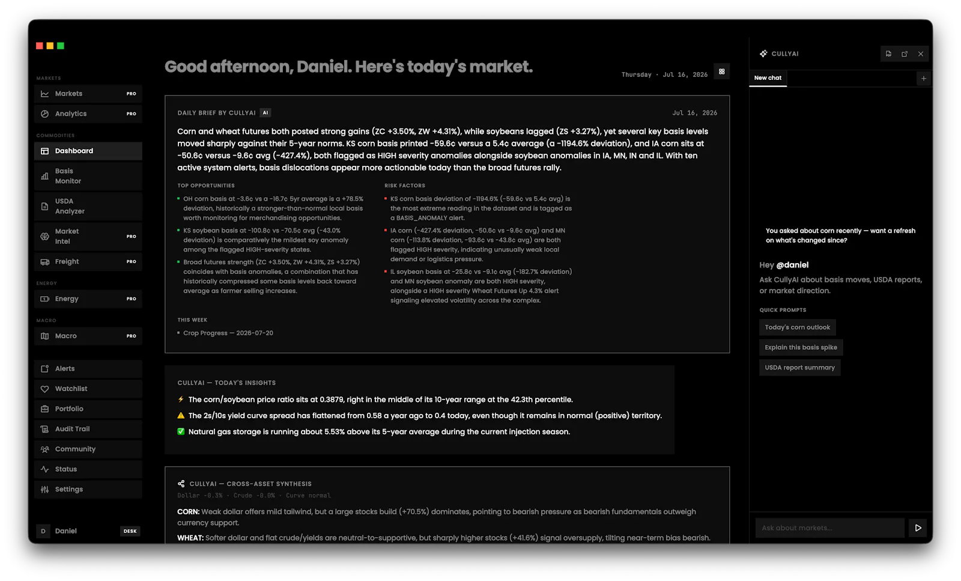Click the Analytics pie icon
961x581 pixels.
coord(44,114)
